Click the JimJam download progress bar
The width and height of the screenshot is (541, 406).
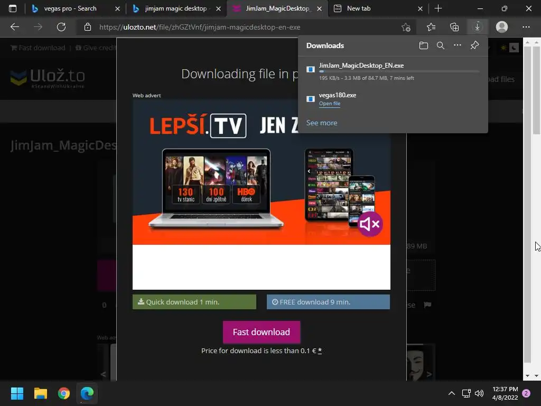[399, 71]
